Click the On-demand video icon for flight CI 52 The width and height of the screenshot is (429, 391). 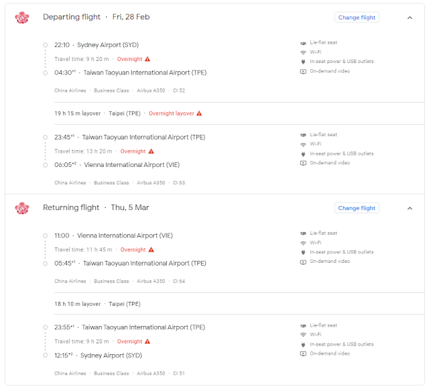[x=303, y=72]
